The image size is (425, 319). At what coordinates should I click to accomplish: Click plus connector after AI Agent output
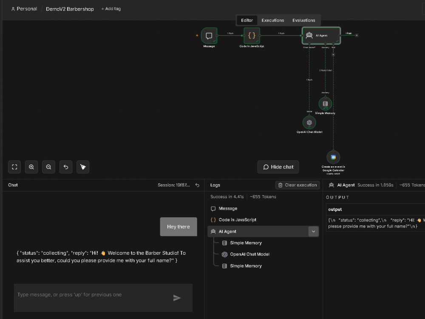[357, 35]
